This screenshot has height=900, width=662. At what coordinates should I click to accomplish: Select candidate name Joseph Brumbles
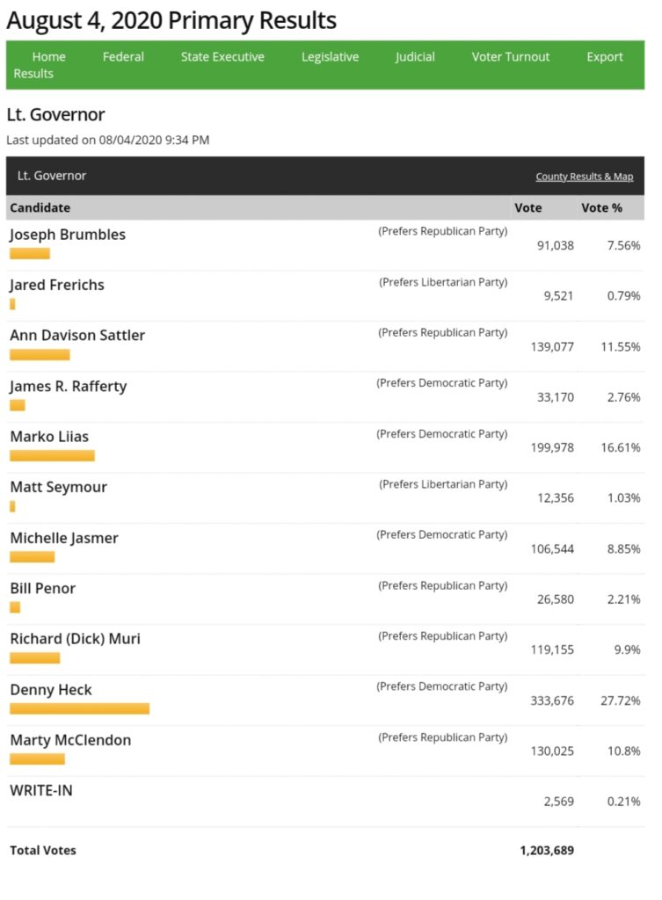(68, 235)
